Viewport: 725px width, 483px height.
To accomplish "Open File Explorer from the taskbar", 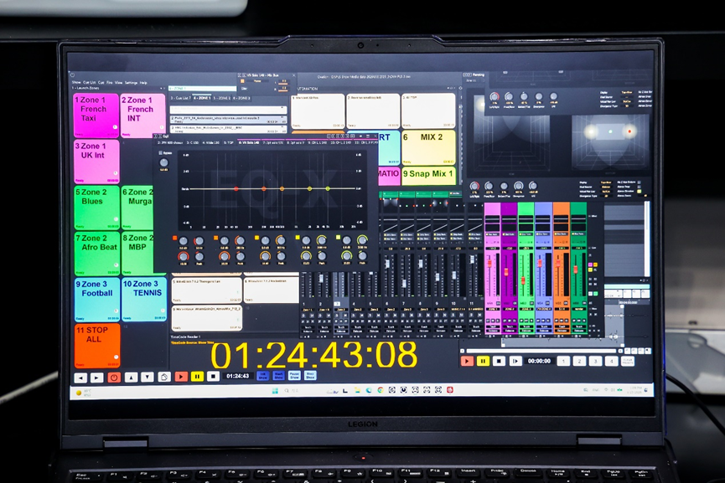I will [x=357, y=390].
